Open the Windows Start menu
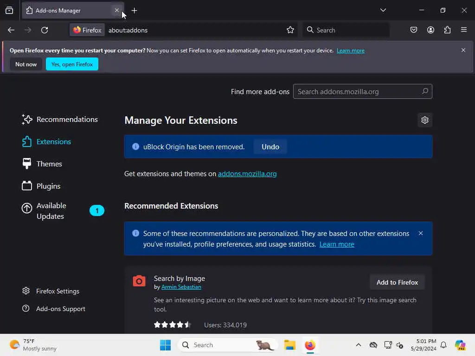The width and height of the screenshot is (475, 356). pos(166,345)
